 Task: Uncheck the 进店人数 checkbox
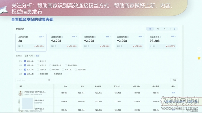pos(25,74)
